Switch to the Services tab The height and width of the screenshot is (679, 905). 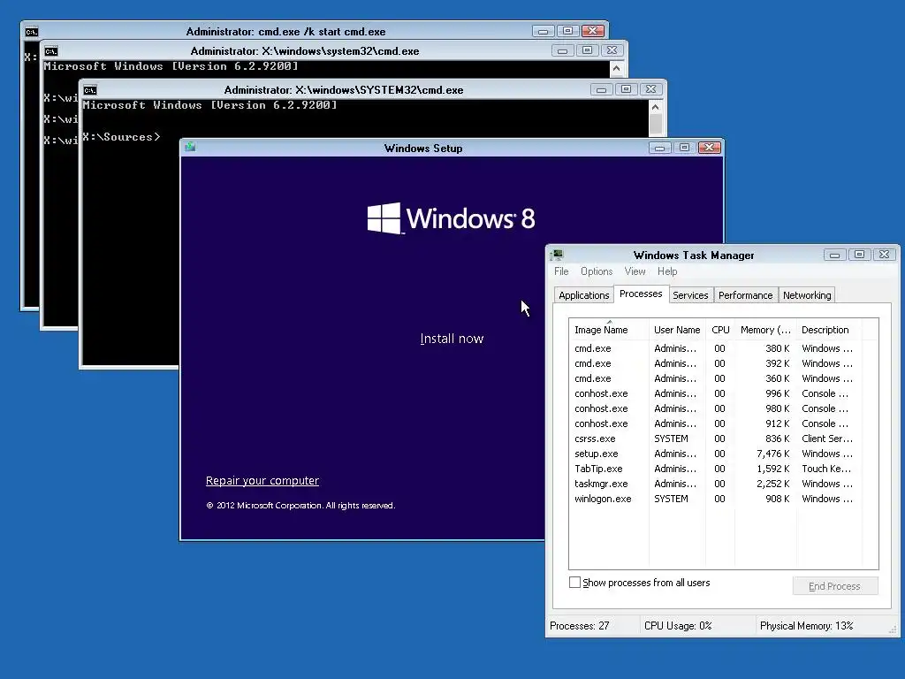click(x=690, y=295)
